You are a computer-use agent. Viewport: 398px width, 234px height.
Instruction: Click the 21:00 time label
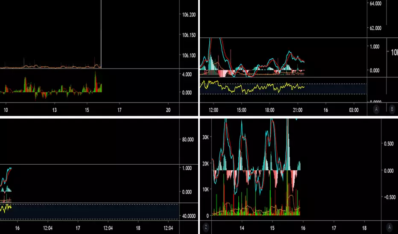298,110
